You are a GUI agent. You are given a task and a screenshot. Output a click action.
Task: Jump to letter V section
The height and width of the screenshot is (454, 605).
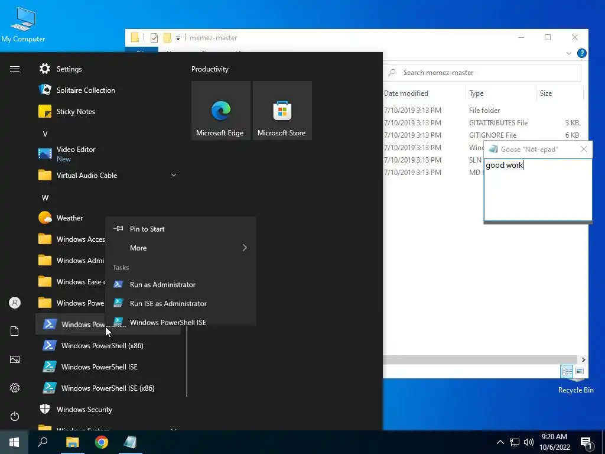pyautogui.click(x=45, y=134)
